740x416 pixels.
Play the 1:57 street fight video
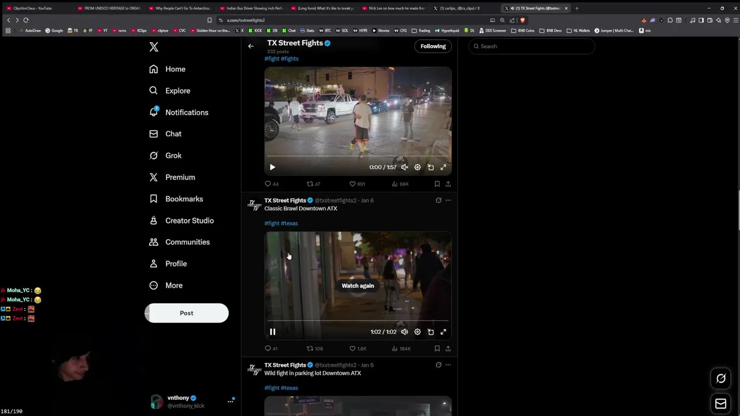(x=272, y=167)
